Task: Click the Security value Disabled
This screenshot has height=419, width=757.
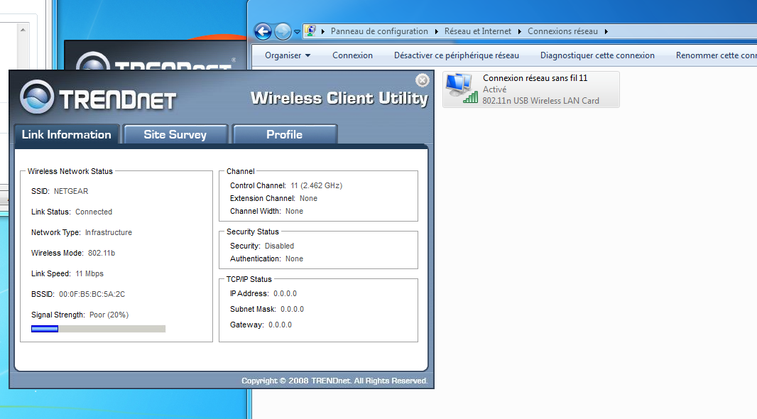Action: click(x=279, y=246)
